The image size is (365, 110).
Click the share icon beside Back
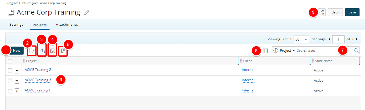coord(322,12)
